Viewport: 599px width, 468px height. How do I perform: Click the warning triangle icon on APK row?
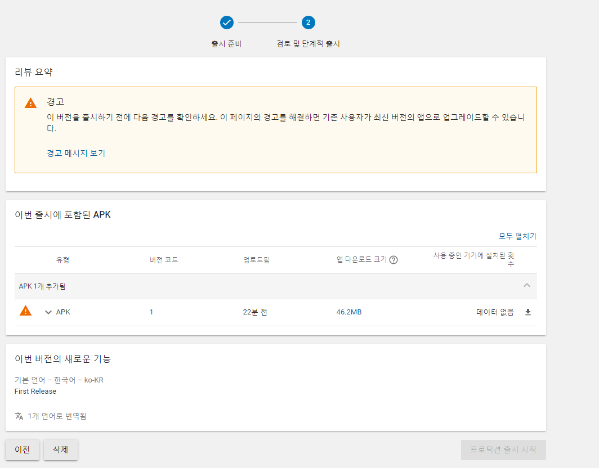(25, 310)
